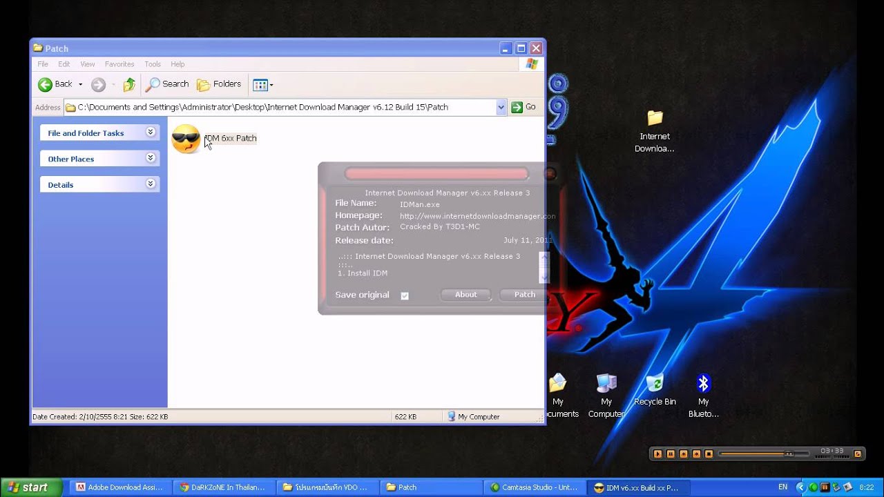Viewport: 884px width, 497px height.
Task: Click the red title bar of patcher
Action: pyautogui.click(x=436, y=173)
